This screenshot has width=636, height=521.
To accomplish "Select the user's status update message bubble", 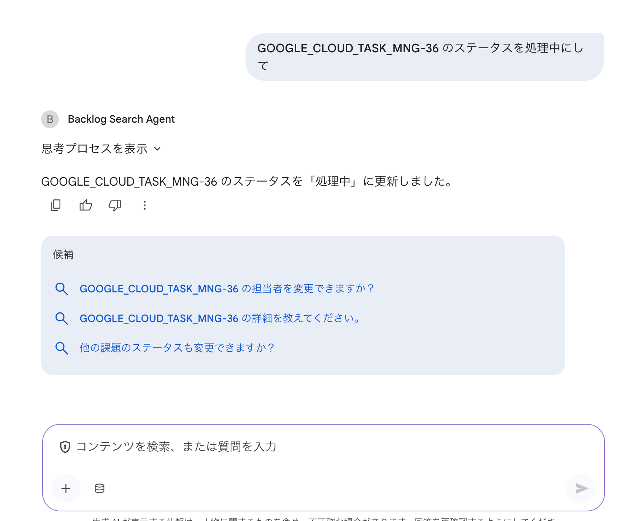I will pos(424,56).
